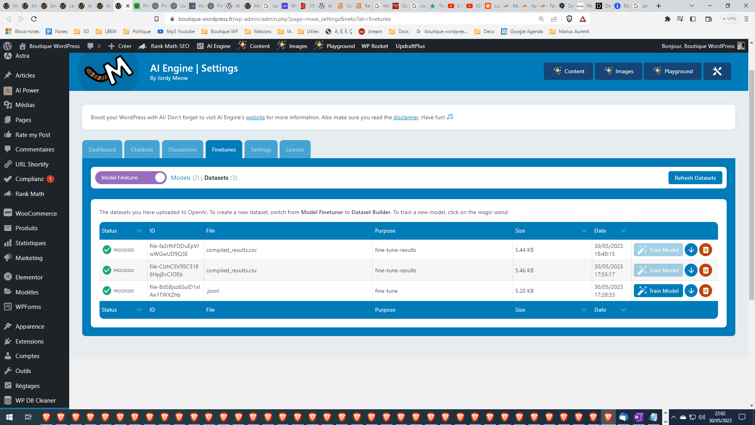This screenshot has width=755, height=425.
Task: Download the compiled_results.csv dataset with the arrow icon
Action: coord(691,249)
